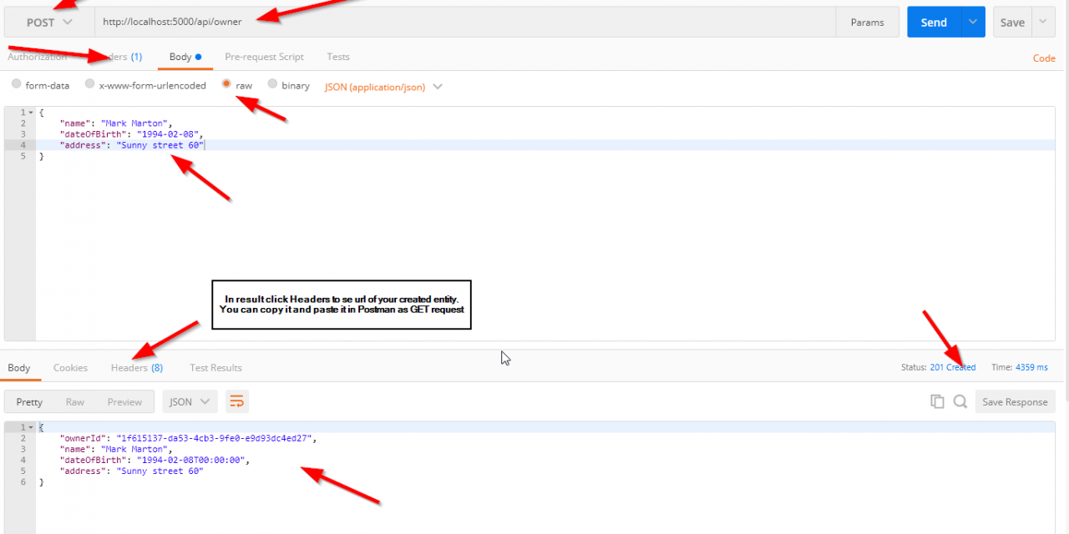Open the response Cookies tab

pyautogui.click(x=70, y=367)
